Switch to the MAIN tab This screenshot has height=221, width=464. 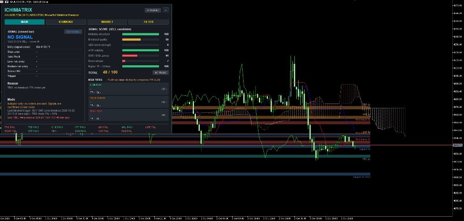click(25, 22)
